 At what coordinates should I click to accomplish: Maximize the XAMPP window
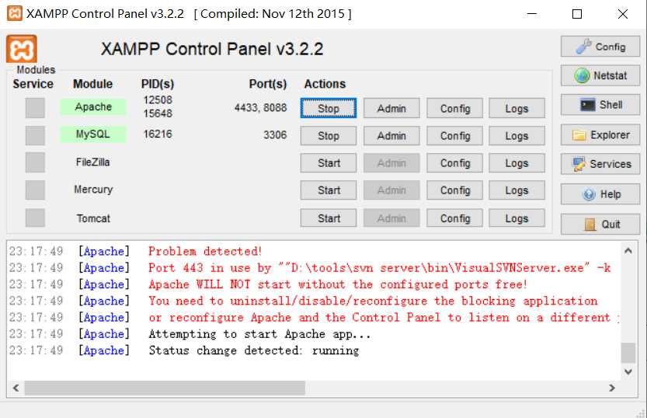coord(577,14)
